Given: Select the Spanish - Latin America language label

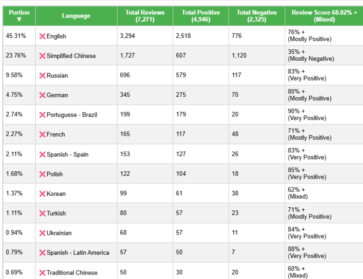Looking at the screenshot, I should pos(78,253).
